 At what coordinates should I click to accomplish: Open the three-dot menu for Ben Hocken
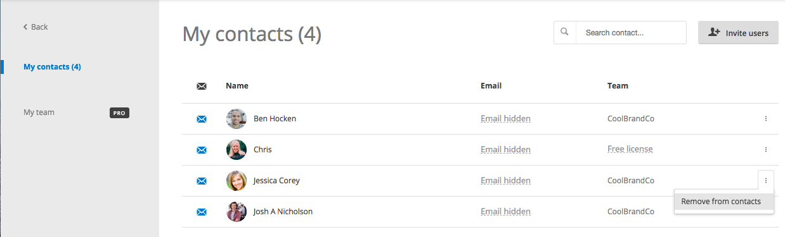coord(766,119)
